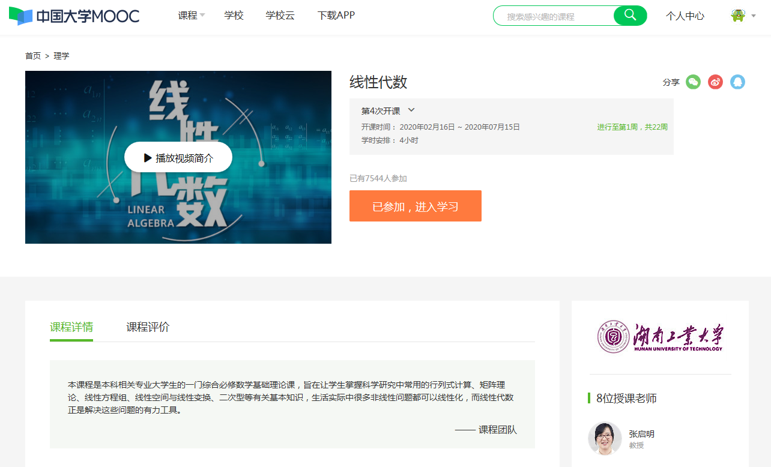Viewport: 771px width, 467px height.
Task: Click the Hunan University of Technology logo
Action: coord(660,337)
